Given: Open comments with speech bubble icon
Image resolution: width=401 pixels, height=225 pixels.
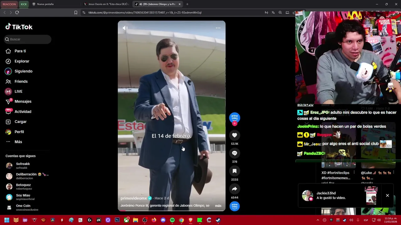Looking at the screenshot, I should point(235,153).
